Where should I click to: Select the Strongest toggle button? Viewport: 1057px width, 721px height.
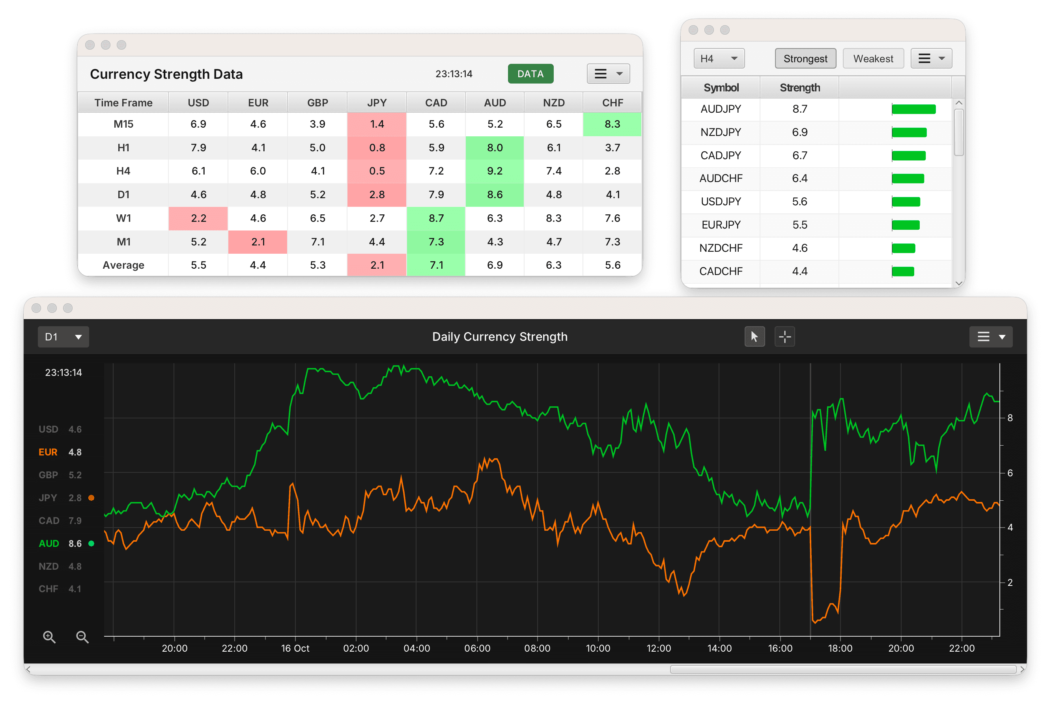[805, 59]
